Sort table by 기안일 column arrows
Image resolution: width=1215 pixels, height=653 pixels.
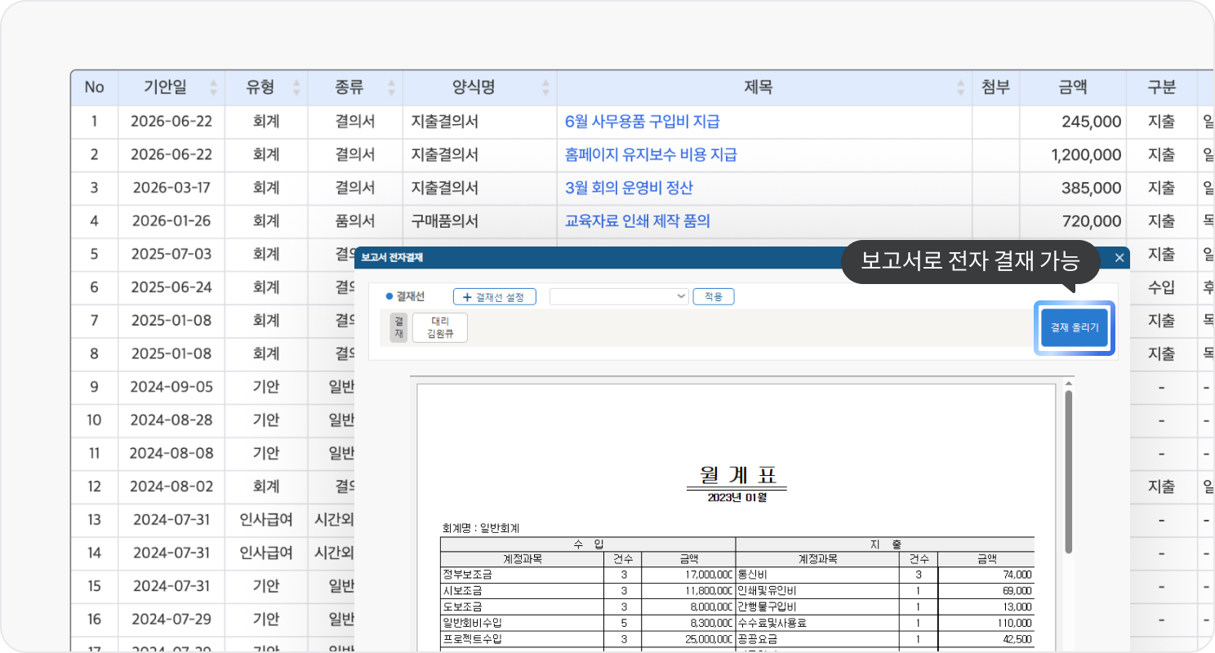(214, 87)
